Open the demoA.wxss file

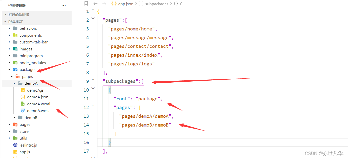[38, 111]
